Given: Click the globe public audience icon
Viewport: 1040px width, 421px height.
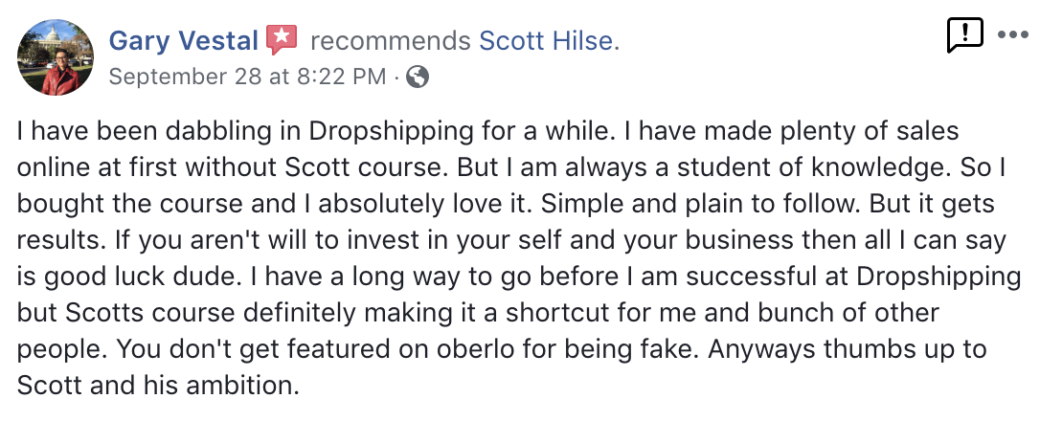Looking at the screenshot, I should [x=418, y=77].
